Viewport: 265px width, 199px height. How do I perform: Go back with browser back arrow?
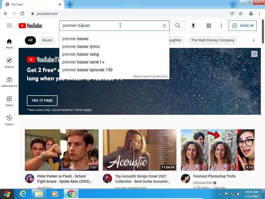coord(6,13)
